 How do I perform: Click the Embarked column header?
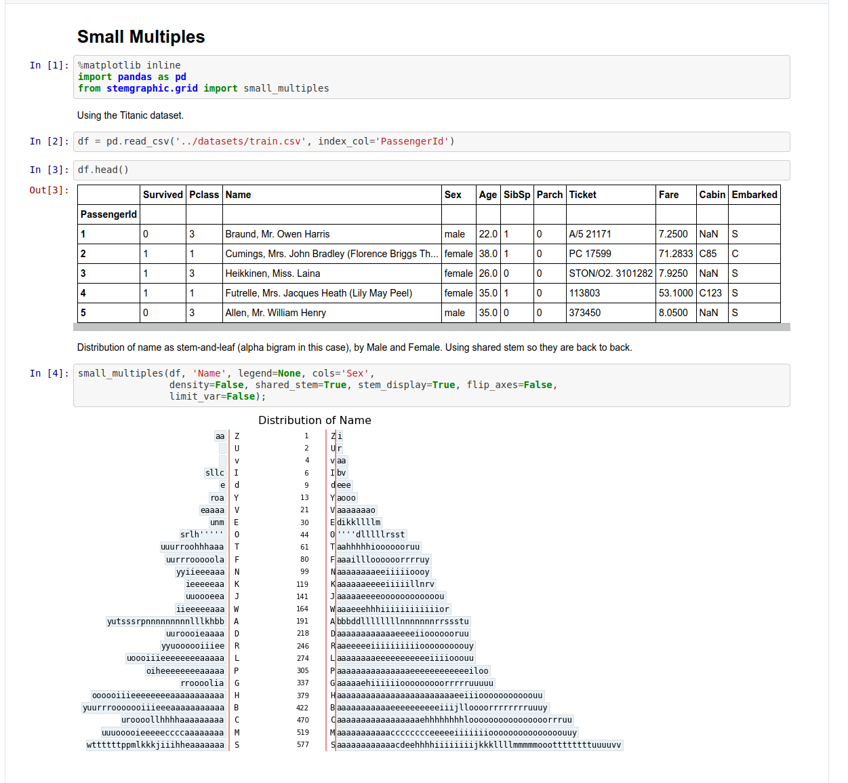754,195
